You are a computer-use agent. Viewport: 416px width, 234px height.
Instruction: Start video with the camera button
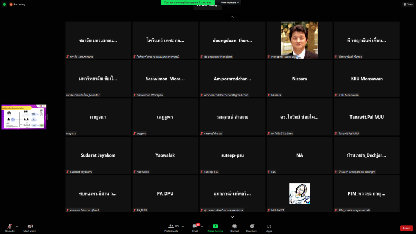pyautogui.click(x=30, y=227)
